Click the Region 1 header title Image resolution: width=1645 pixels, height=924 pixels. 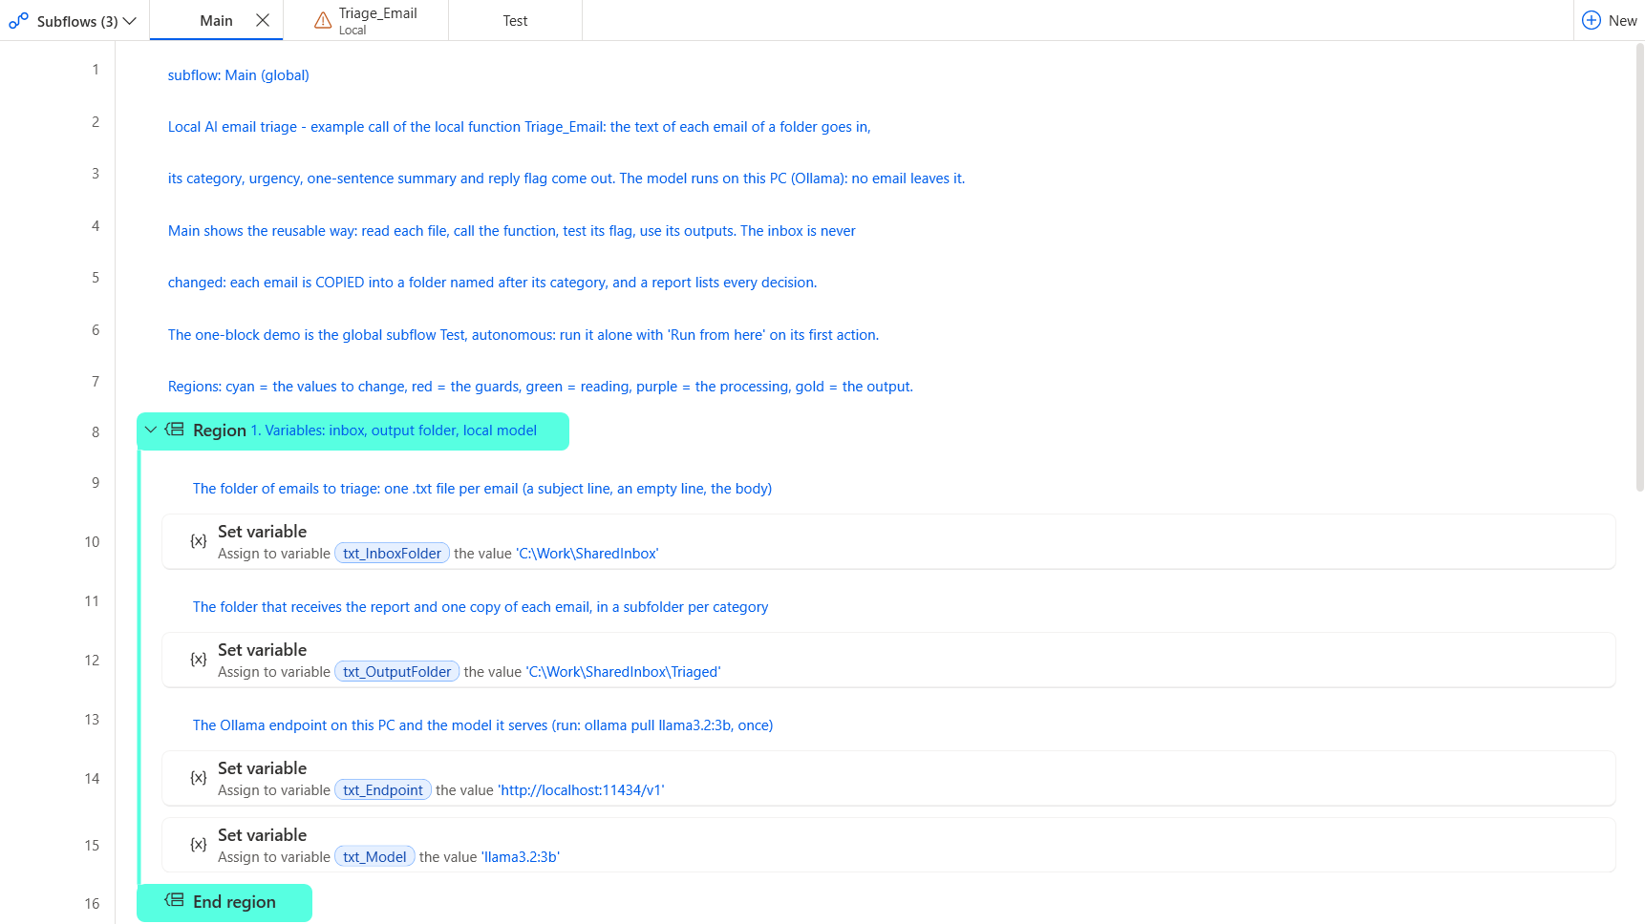click(x=394, y=430)
